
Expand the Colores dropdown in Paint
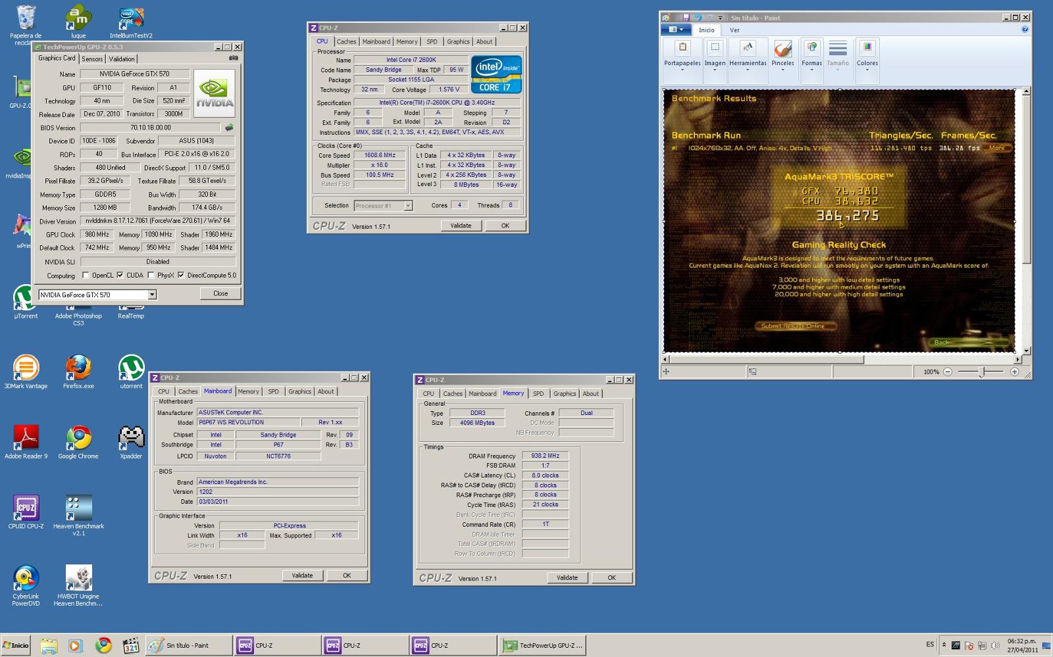(x=867, y=60)
